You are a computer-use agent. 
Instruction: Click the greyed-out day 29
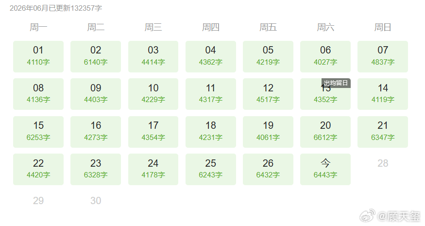pos(38,201)
